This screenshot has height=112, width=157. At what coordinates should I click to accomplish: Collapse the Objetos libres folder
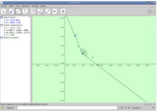coord(1,18)
